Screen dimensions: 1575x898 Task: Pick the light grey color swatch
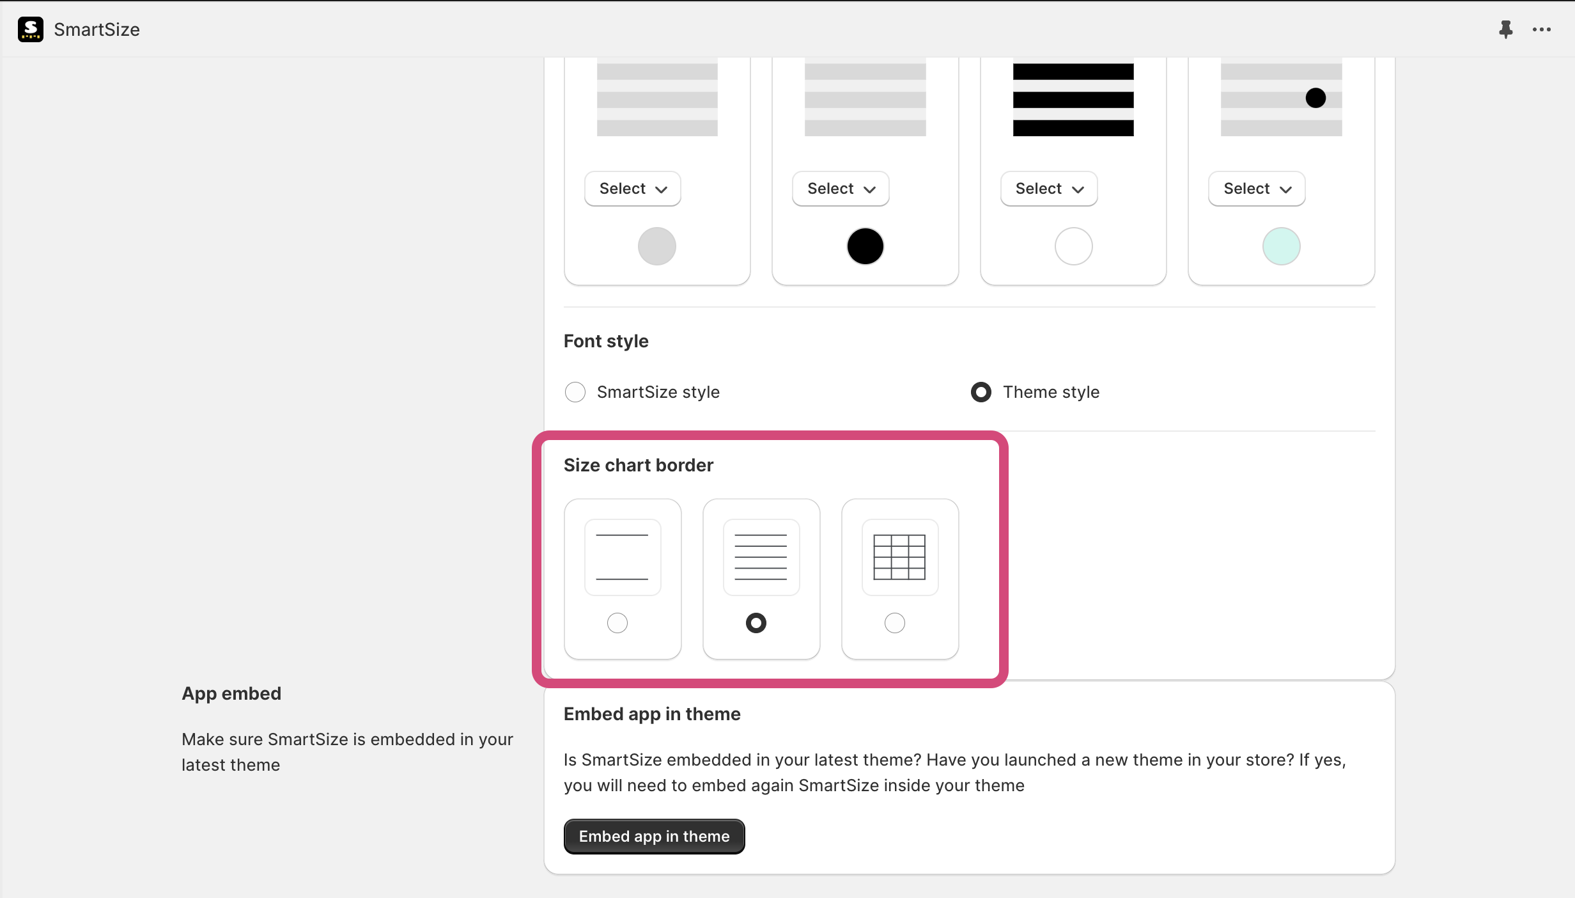656,246
